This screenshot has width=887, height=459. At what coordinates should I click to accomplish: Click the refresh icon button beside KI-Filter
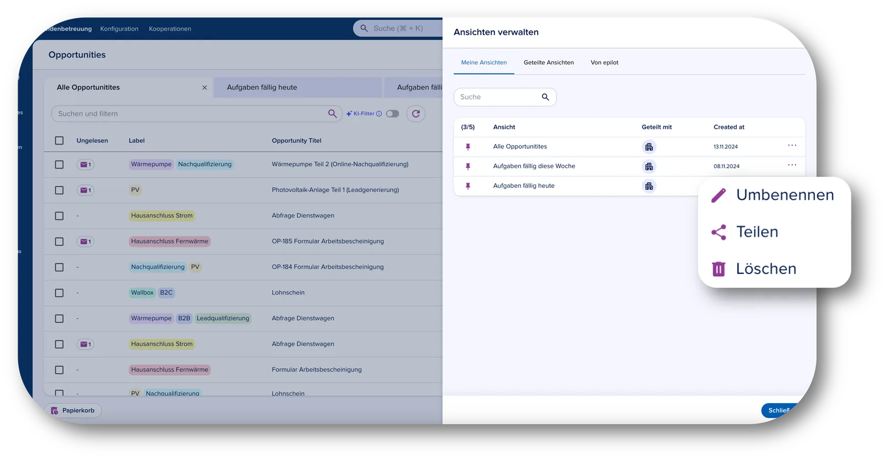pyautogui.click(x=416, y=114)
